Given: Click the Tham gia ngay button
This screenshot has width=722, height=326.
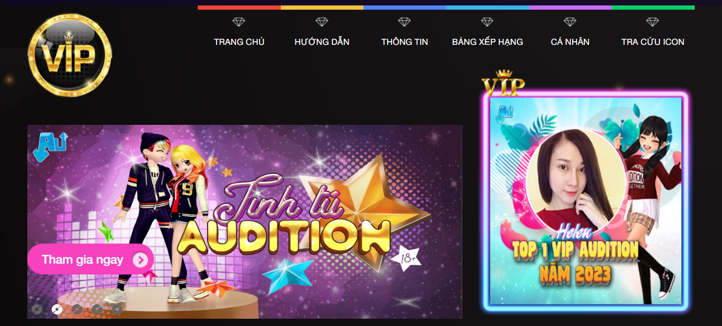Looking at the screenshot, I should (90, 260).
